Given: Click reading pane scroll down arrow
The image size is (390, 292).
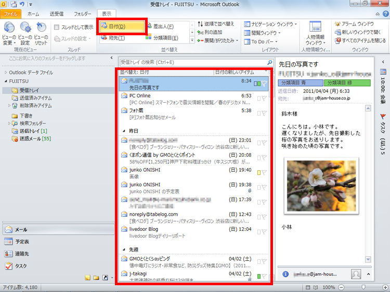Looking at the screenshot, I should (368, 259).
